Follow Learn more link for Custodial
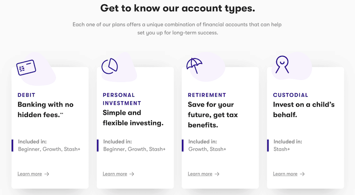 click(285, 174)
